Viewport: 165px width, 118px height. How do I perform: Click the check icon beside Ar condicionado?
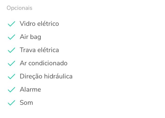point(12,64)
